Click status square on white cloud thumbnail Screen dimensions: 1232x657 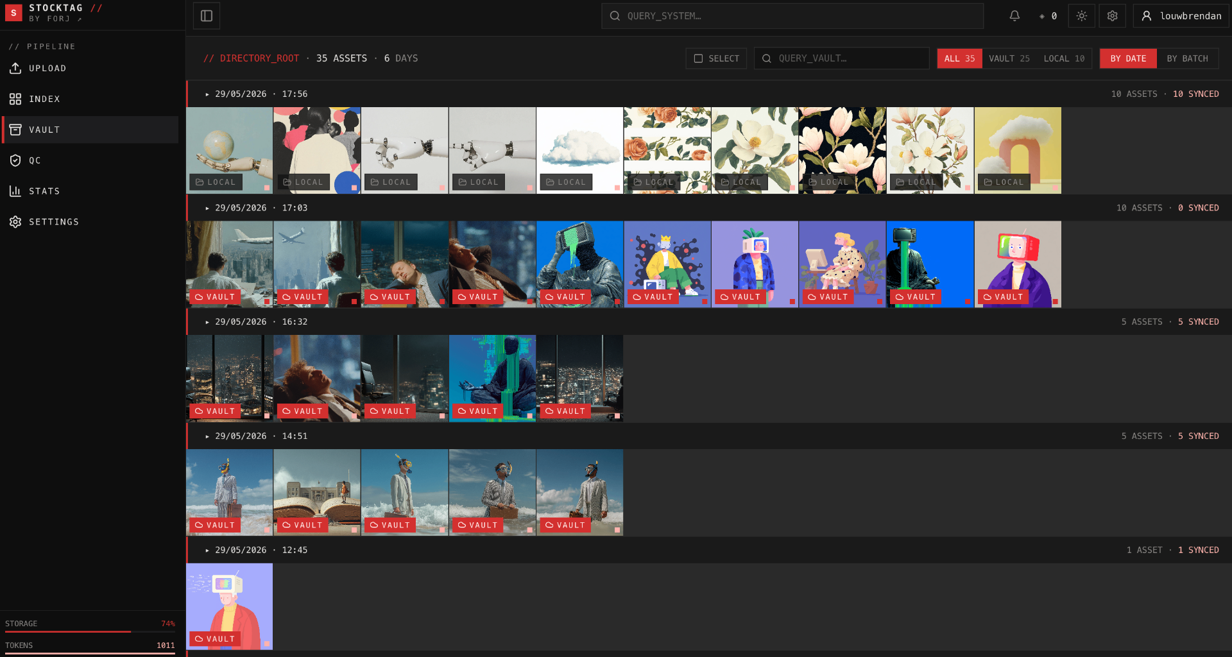[617, 188]
